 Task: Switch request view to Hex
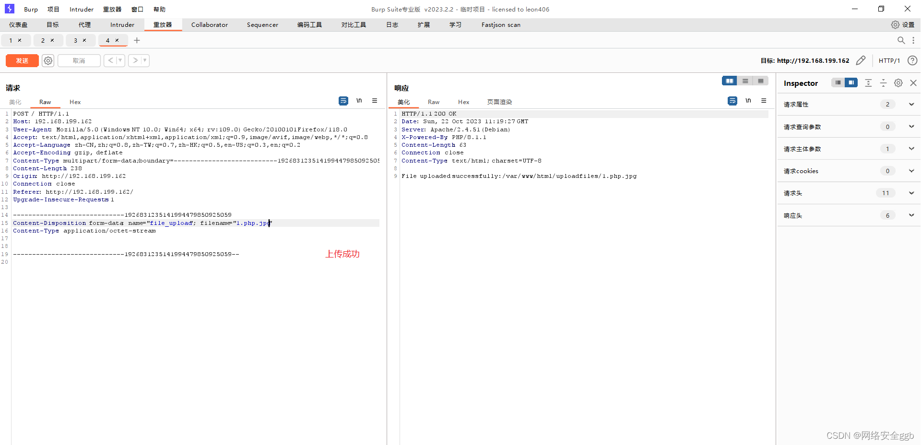coord(75,102)
